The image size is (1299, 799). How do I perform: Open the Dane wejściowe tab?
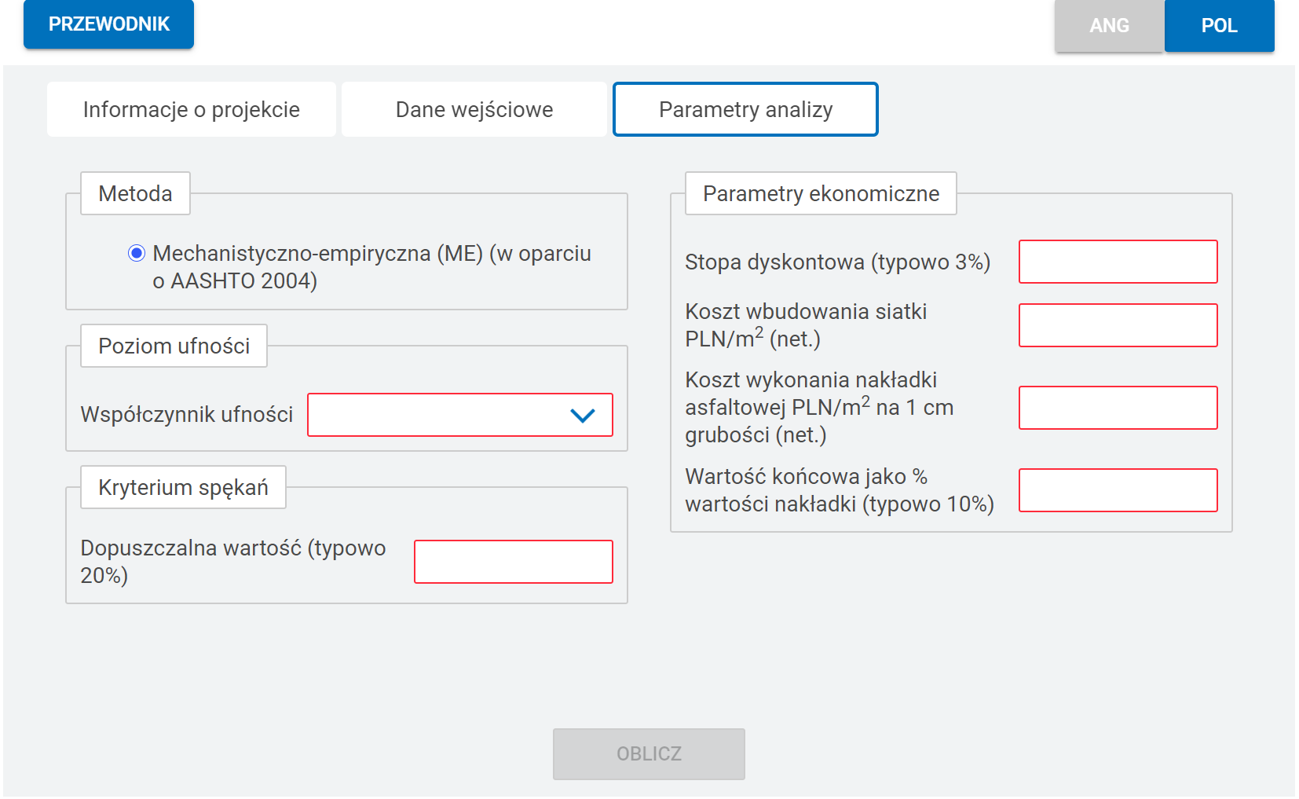click(474, 110)
